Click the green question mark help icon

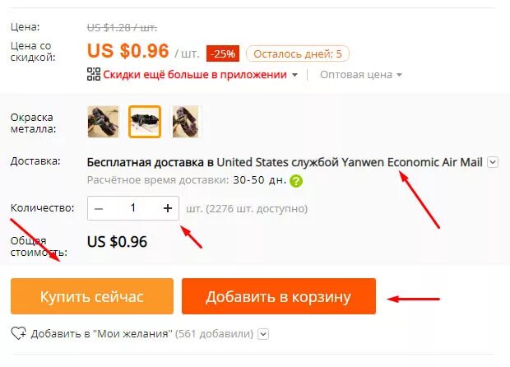click(x=296, y=181)
